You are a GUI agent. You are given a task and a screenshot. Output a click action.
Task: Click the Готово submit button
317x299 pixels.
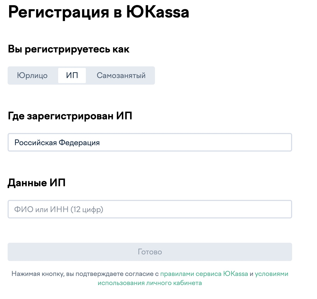click(150, 252)
